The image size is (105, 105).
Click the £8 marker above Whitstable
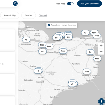(56, 38)
